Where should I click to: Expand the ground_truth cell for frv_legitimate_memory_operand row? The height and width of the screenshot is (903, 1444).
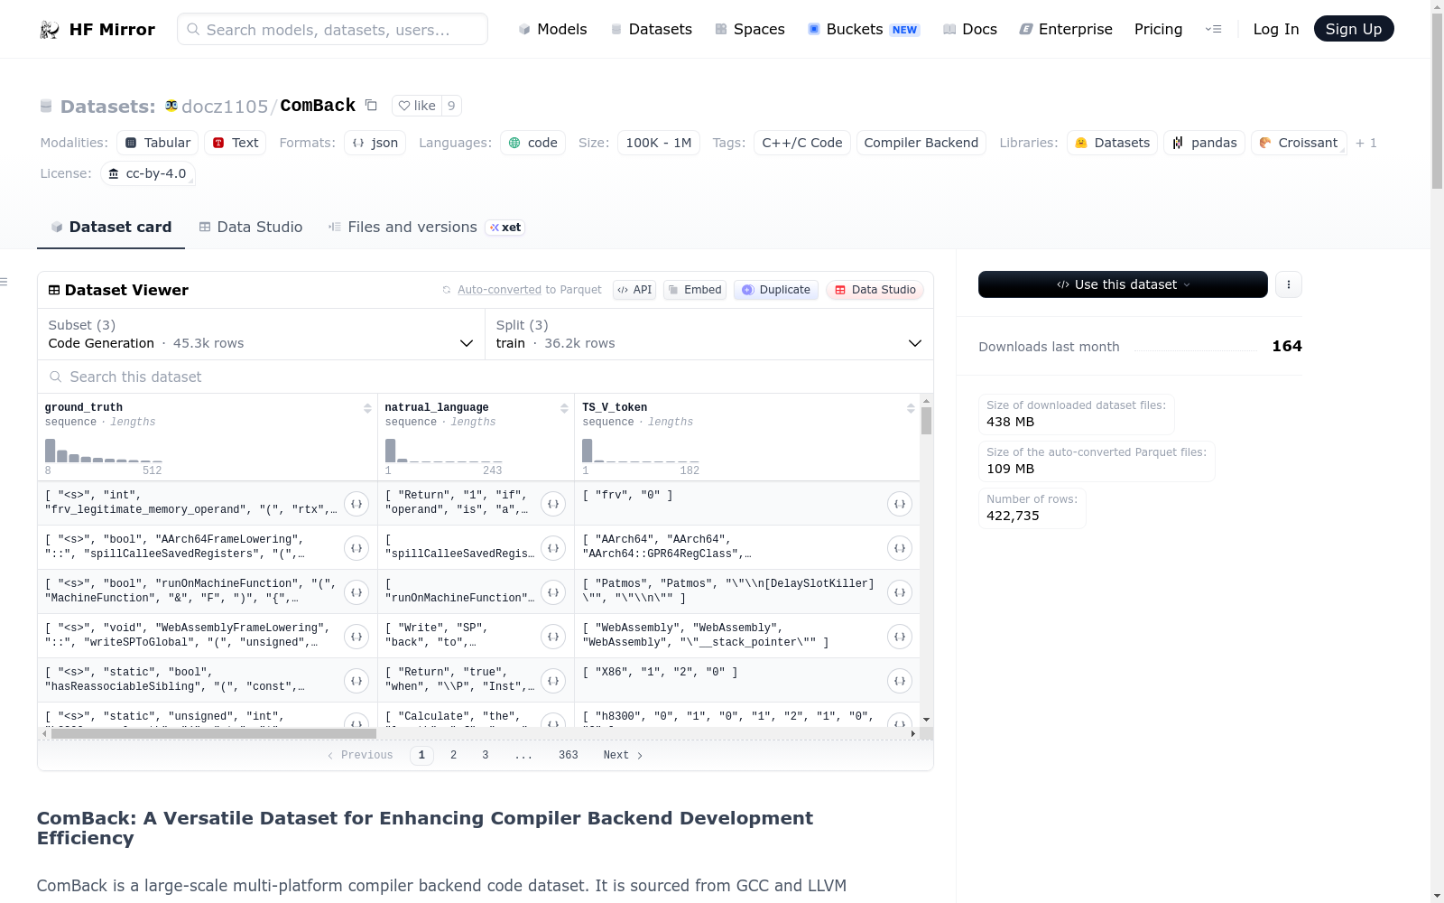pos(356,504)
